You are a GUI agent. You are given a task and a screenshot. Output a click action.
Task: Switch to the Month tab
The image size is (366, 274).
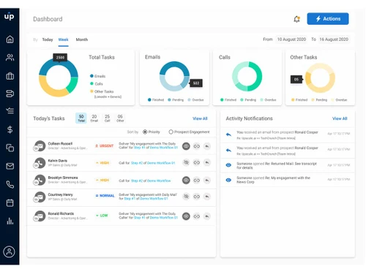tap(82, 39)
